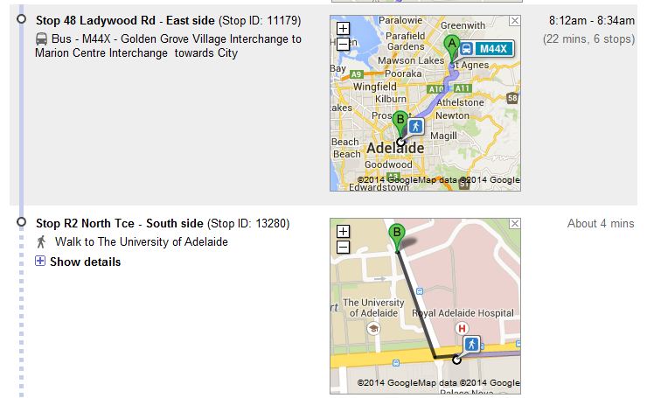Image resolution: width=647 pixels, height=398 pixels.
Task: Close the walking map preview
Action: pyautogui.click(x=514, y=225)
